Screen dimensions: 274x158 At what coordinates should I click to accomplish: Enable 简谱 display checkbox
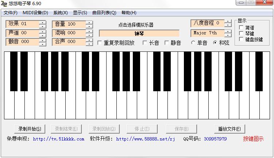pyautogui.click(x=241, y=27)
